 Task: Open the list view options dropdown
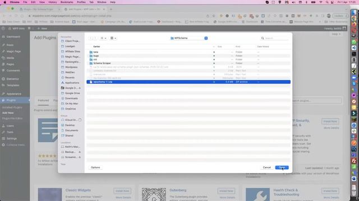point(103,38)
